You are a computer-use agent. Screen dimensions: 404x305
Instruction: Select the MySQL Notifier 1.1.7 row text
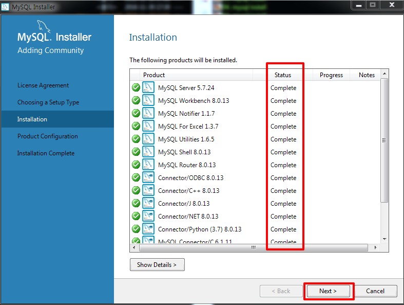[186, 114]
